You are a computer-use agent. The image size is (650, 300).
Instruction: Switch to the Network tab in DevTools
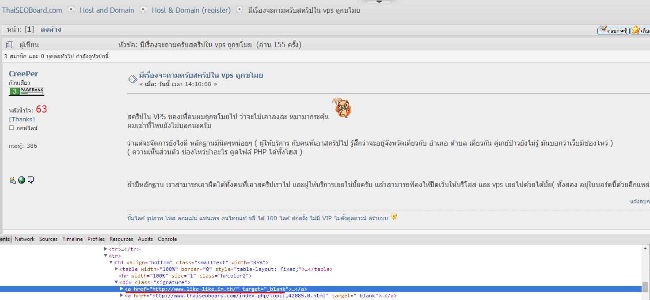click(24, 239)
